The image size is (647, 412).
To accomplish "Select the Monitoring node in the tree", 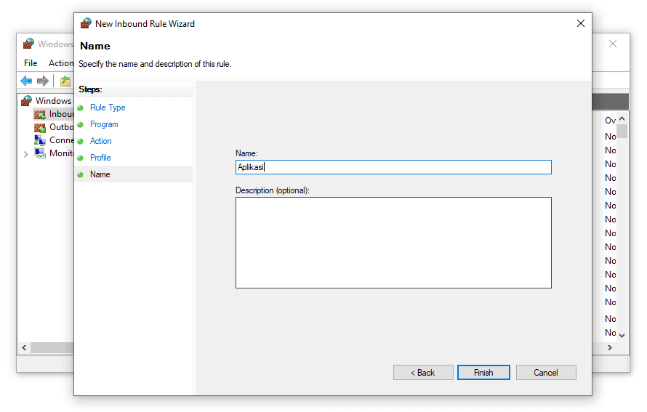I will tap(61, 153).
